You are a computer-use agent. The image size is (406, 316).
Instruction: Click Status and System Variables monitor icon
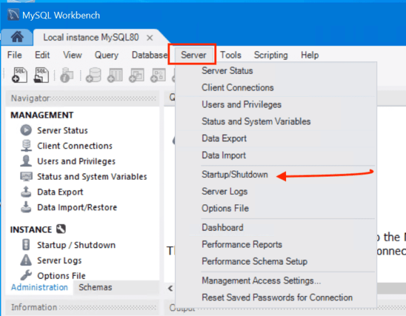[x=26, y=177]
